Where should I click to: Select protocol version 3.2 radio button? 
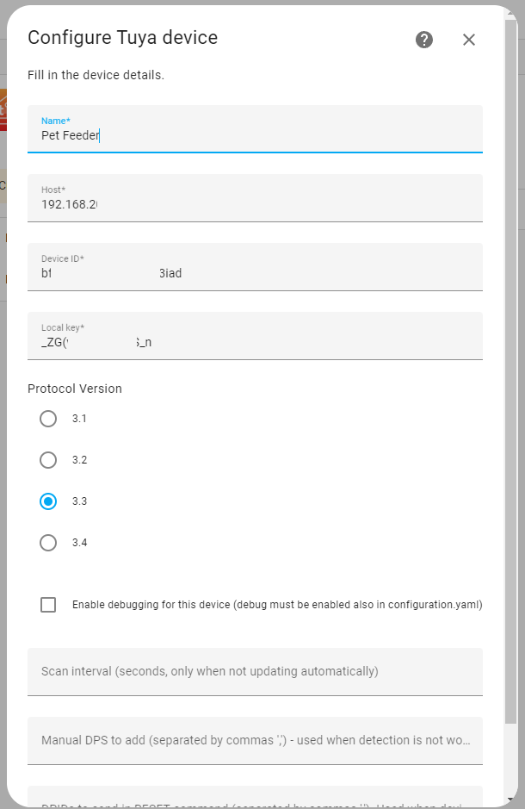click(48, 460)
